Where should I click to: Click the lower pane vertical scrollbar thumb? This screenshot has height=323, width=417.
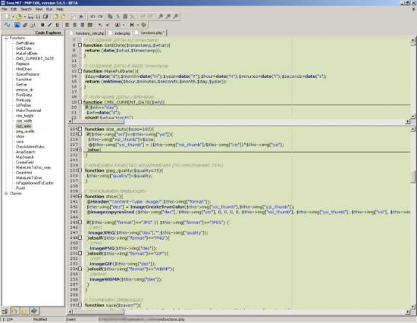tap(412, 176)
